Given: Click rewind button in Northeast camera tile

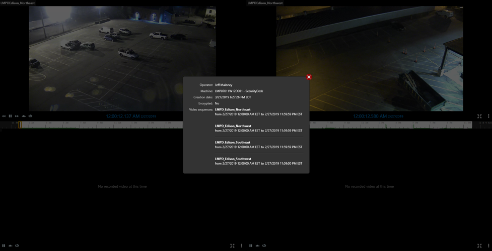Looking at the screenshot, I should click(4, 116).
